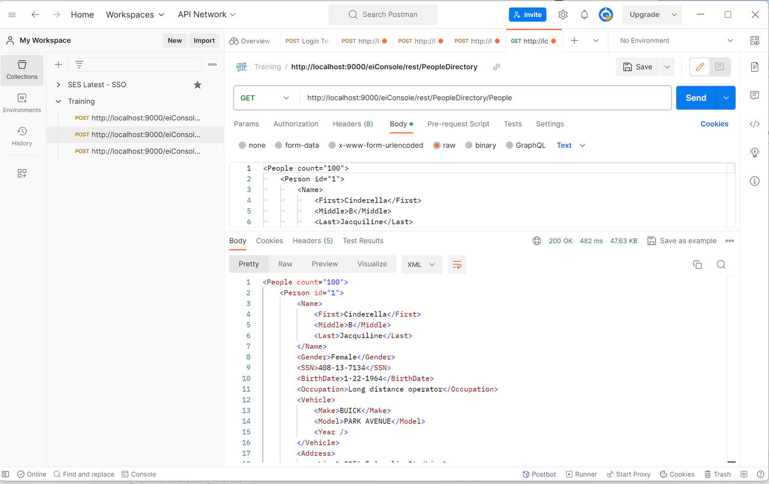Switch to edit mode pencil icon

tap(700, 67)
